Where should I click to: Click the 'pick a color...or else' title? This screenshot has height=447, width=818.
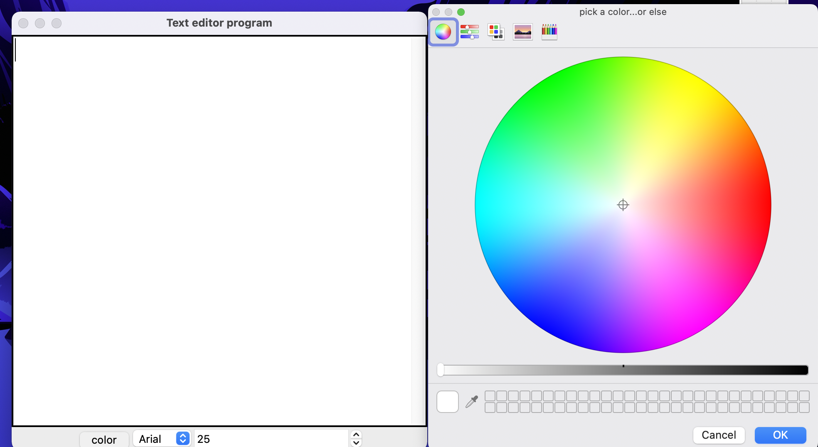(x=623, y=12)
